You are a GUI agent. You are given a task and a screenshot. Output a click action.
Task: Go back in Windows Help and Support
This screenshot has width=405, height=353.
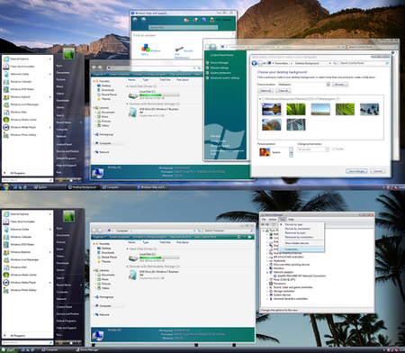coord(135,20)
